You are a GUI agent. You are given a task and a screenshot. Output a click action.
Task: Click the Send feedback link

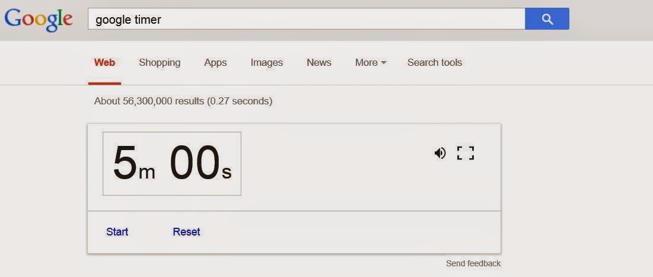(473, 263)
